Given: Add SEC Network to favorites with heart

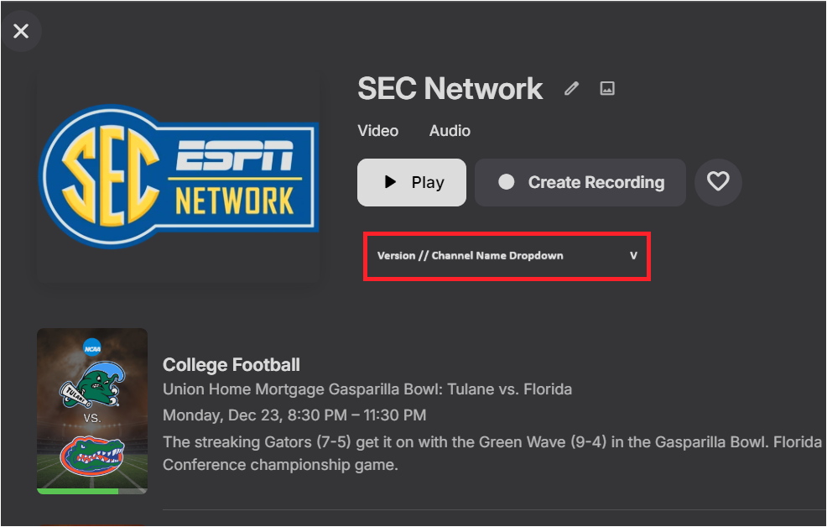Looking at the screenshot, I should point(718,181).
